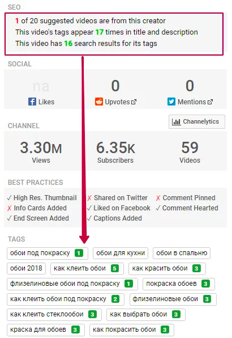Image resolution: width=232 pixels, height=338 pixels.
Task: Open the Reddit Upvotes external link icon
Action: [x=134, y=102]
